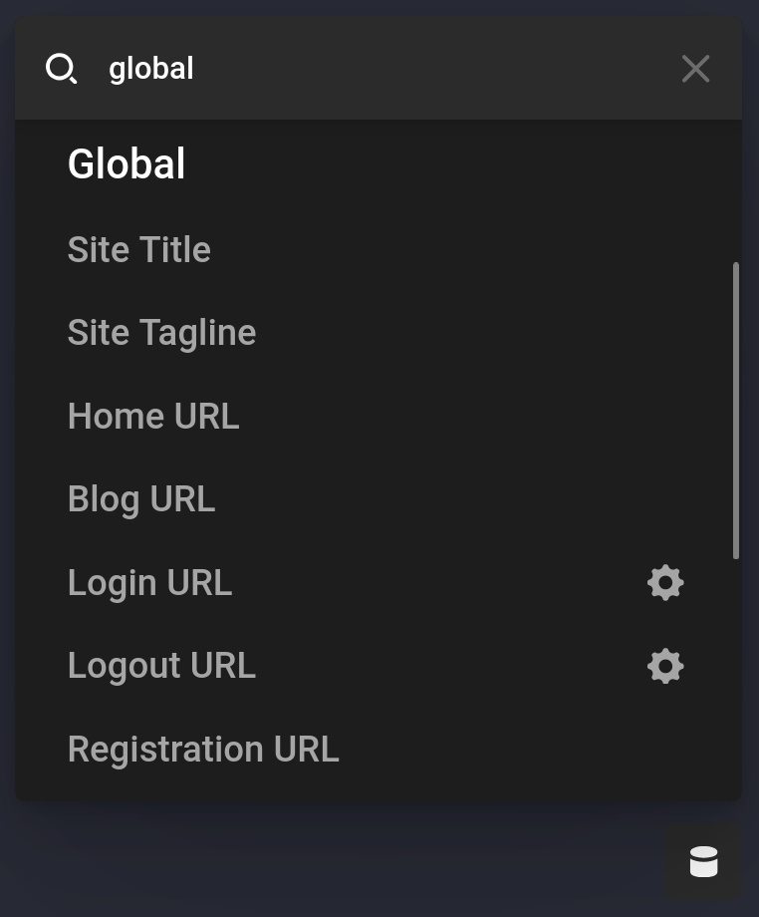Select the Blog URL entry
Screen dimensions: 759x917
pos(141,498)
